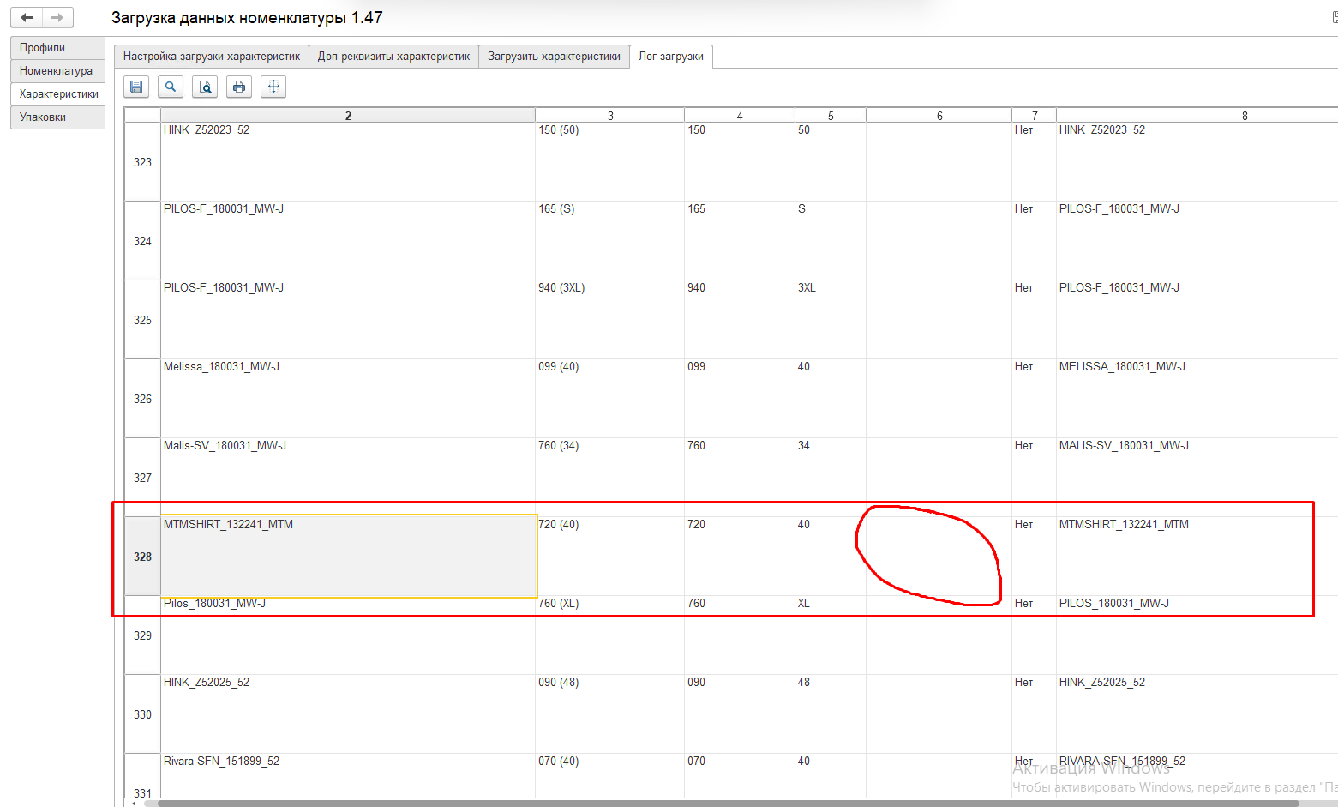Screen dimensions: 1338x807
Task: Click cell HINK_Z52023_52 in column 8
Action: tap(1197, 162)
